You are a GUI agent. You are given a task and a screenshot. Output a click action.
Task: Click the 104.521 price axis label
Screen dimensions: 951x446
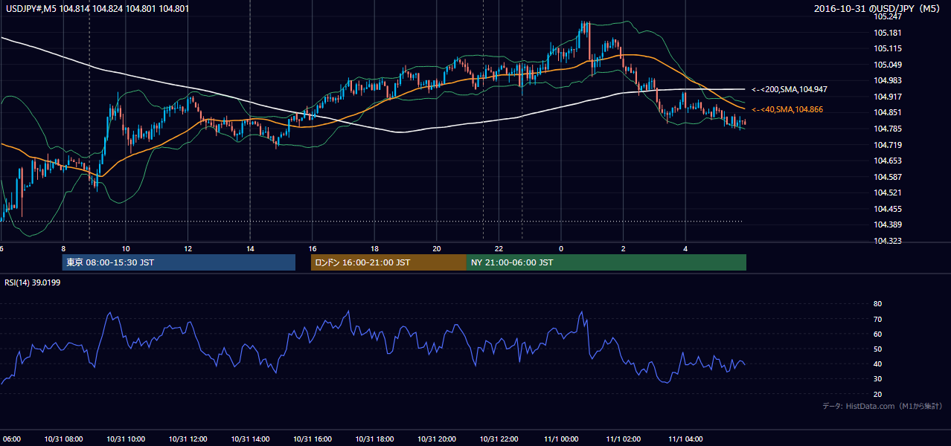(x=887, y=193)
